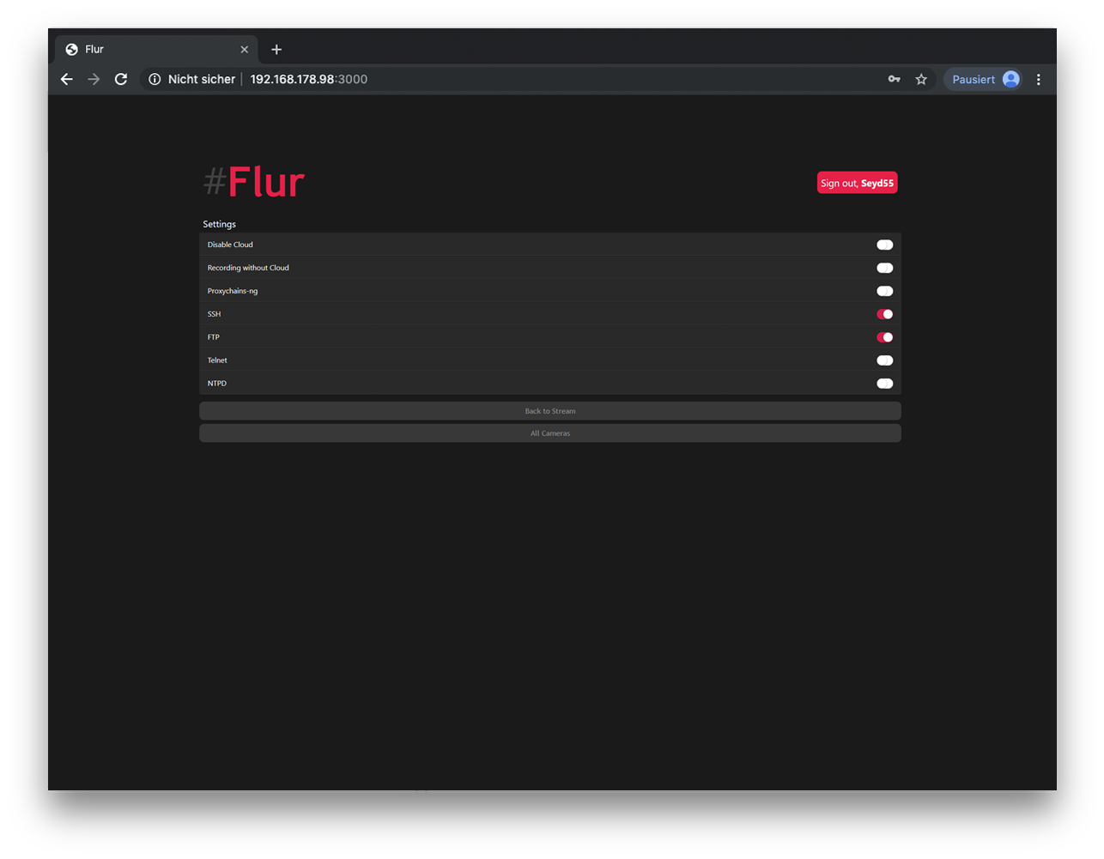
Task: Click the Back to Stream button
Action: [550, 411]
